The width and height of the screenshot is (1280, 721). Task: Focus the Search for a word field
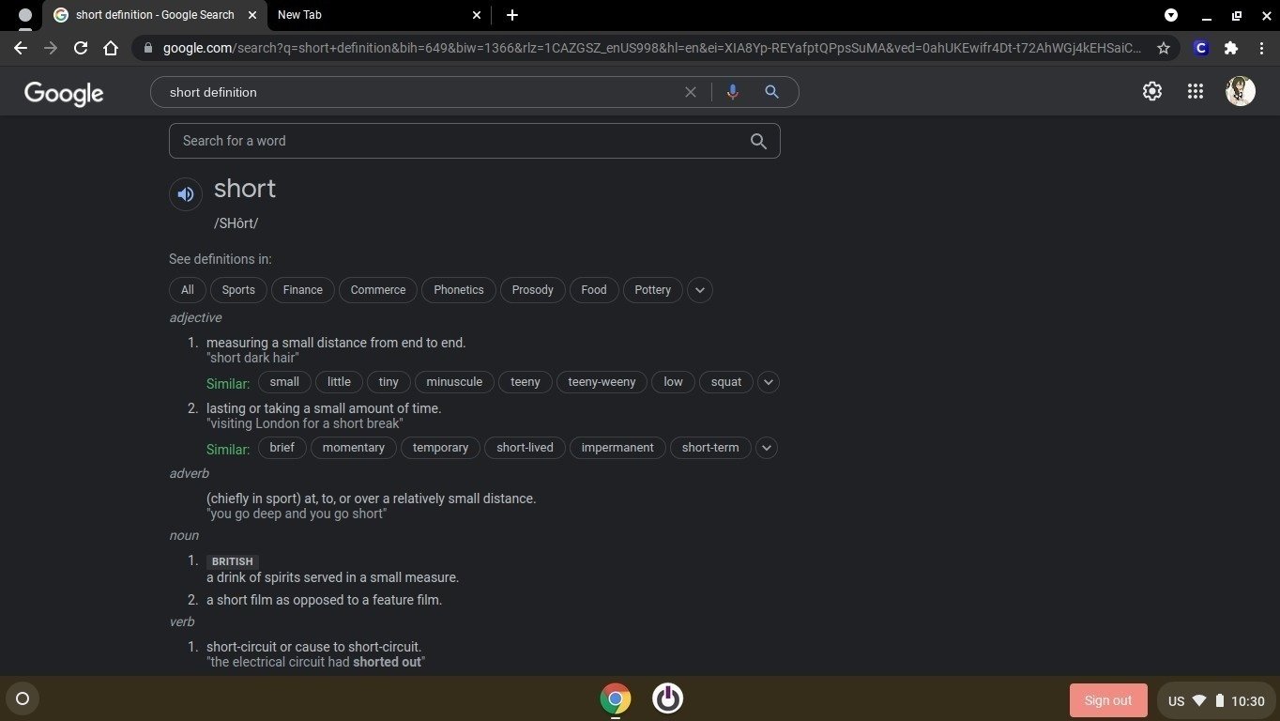460,141
